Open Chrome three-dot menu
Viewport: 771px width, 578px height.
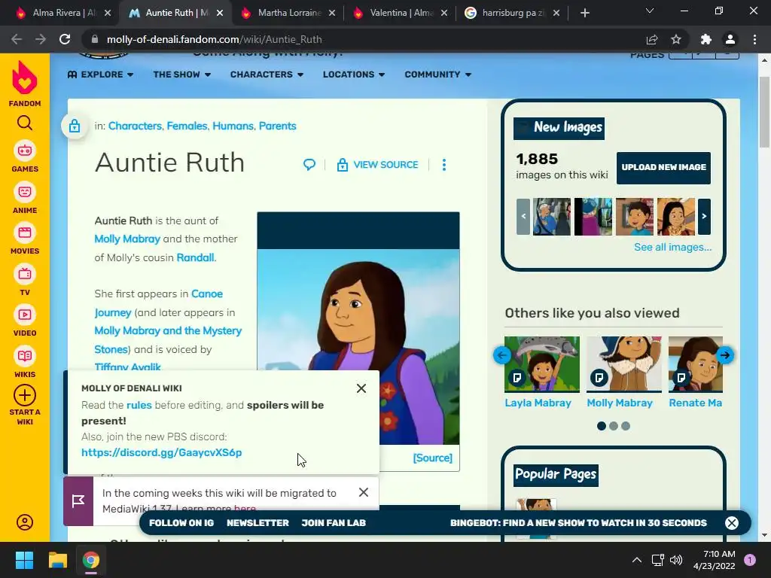[754, 39]
